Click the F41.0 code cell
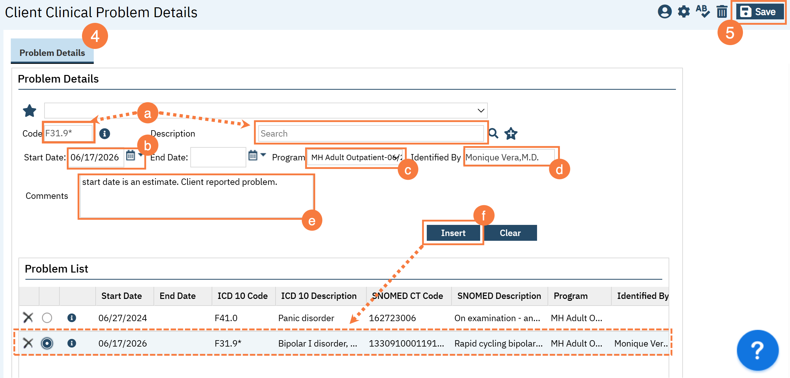 pyautogui.click(x=226, y=318)
